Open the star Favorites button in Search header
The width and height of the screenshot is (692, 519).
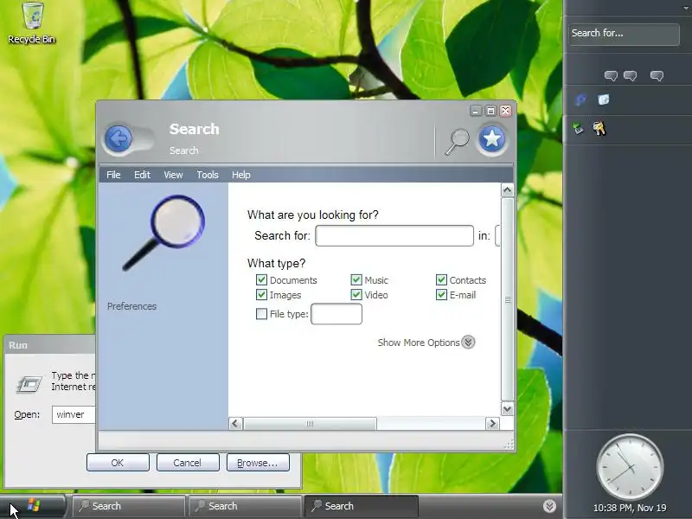coord(491,139)
